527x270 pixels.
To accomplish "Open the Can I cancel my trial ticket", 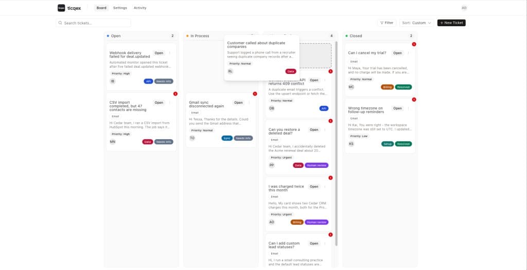I will pyautogui.click(x=367, y=53).
